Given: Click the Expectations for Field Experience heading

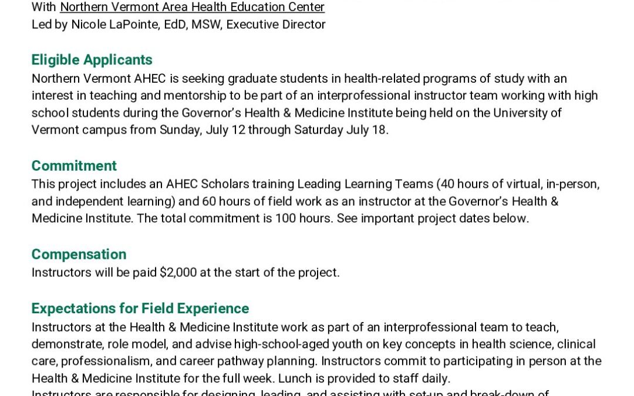Looking at the screenshot, I should pyautogui.click(x=140, y=309).
